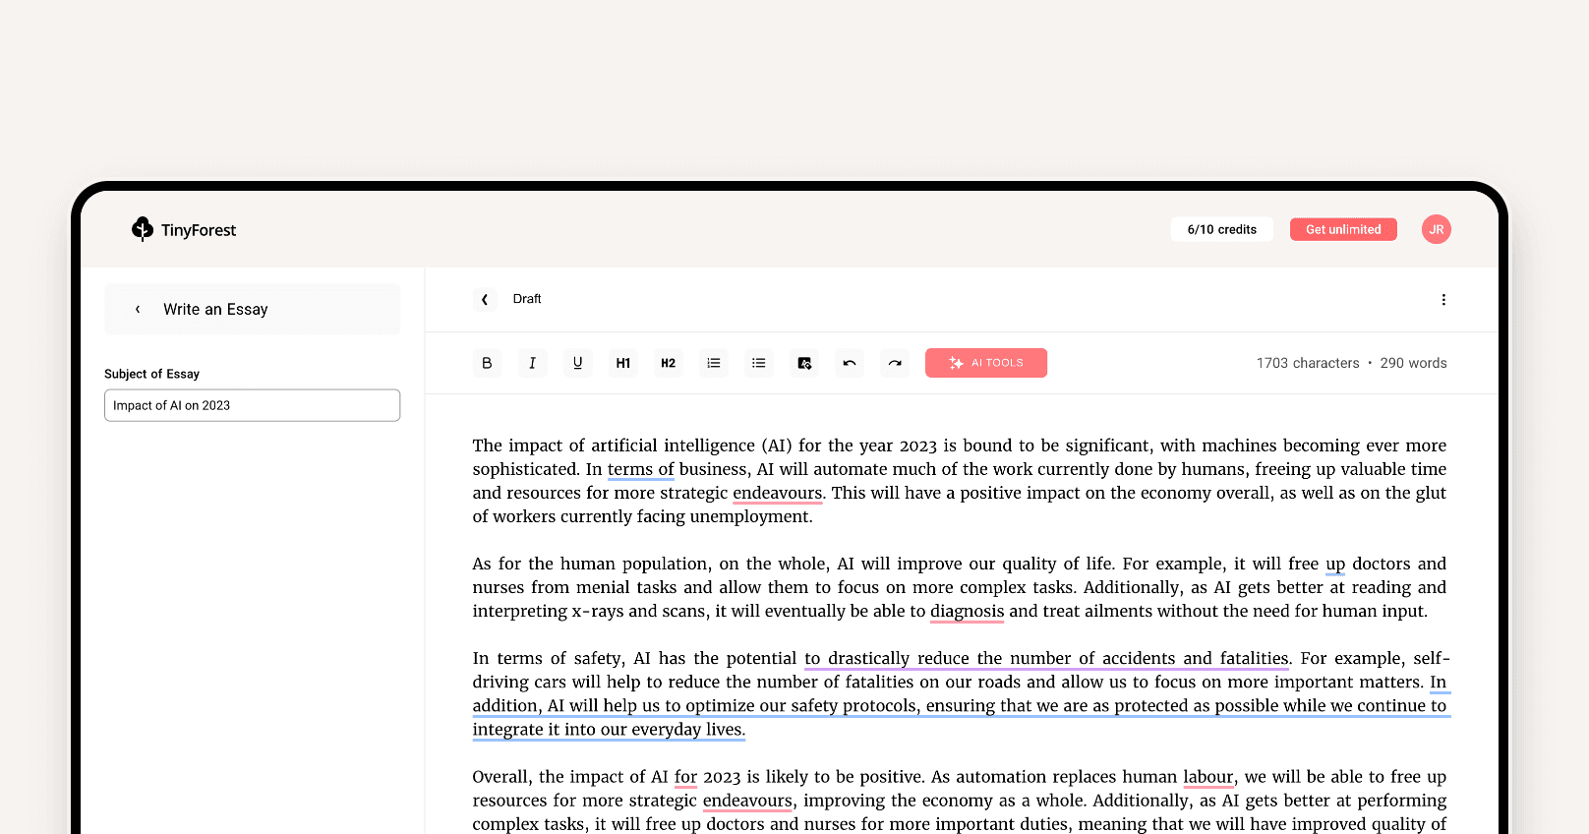Click the Subject of Essay input field
The image size is (1589, 834).
tap(252, 405)
